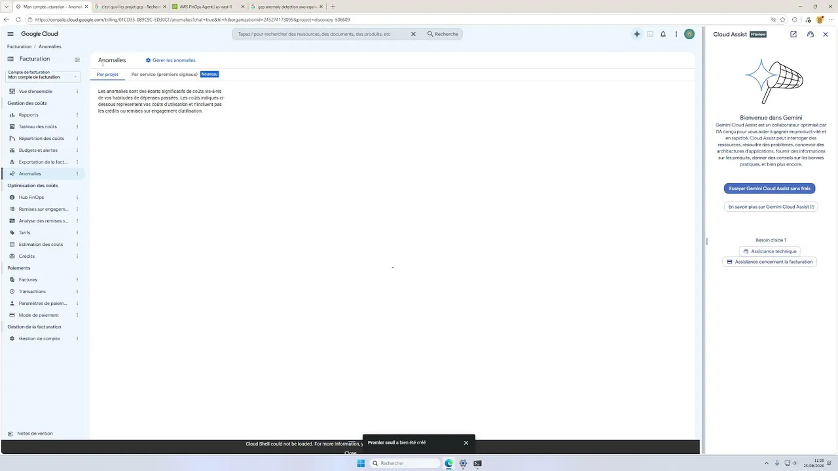Screen dimensions: 838x471
Task: Open Remises sur engagement in the sidebar
Action: click(43, 209)
